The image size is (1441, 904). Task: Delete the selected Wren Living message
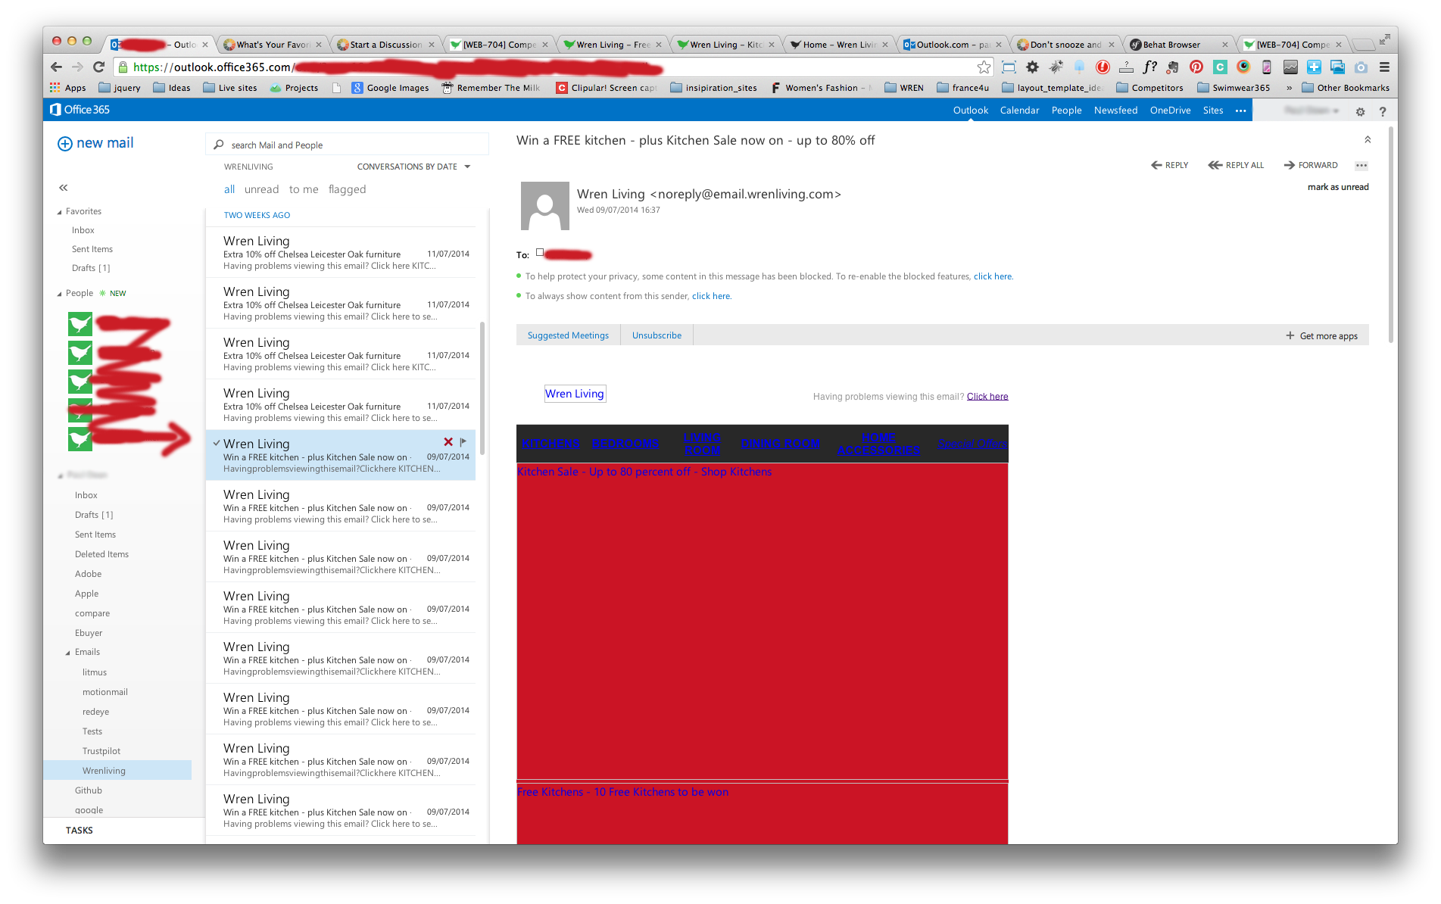coord(448,441)
